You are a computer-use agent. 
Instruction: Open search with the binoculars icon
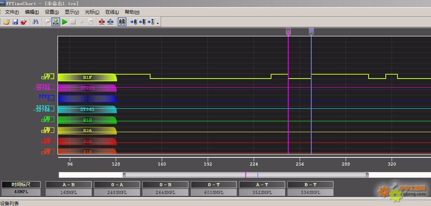35,22
